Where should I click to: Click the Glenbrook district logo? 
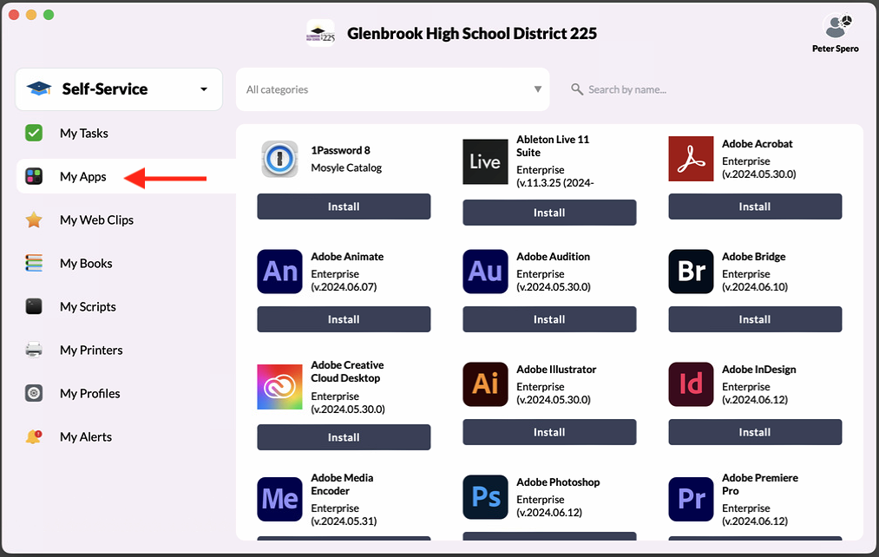321,33
